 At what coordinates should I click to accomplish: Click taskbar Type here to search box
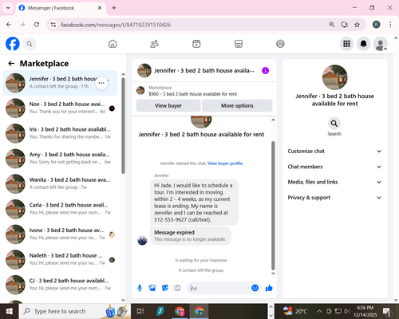(x=74, y=311)
